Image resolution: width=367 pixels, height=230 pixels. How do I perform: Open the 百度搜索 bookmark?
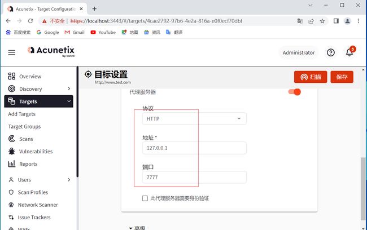pyautogui.click(x=18, y=32)
